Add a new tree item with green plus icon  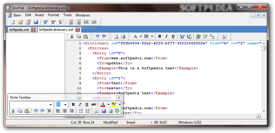46,22
